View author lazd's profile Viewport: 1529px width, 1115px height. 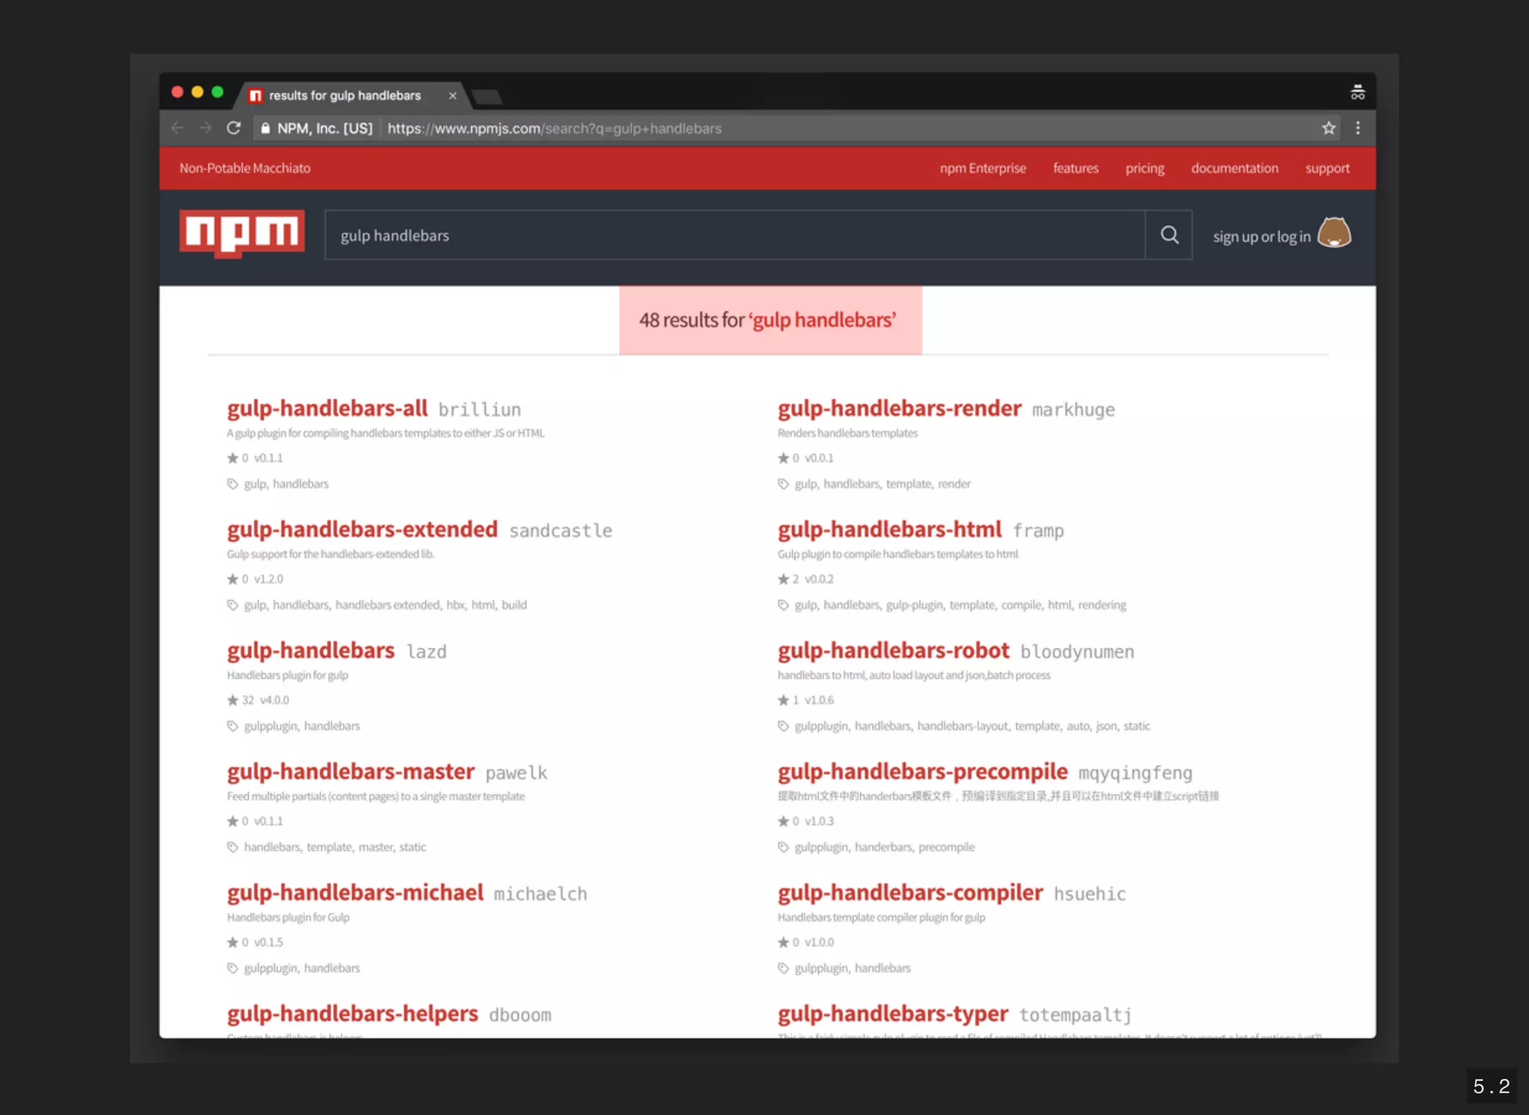coord(426,652)
